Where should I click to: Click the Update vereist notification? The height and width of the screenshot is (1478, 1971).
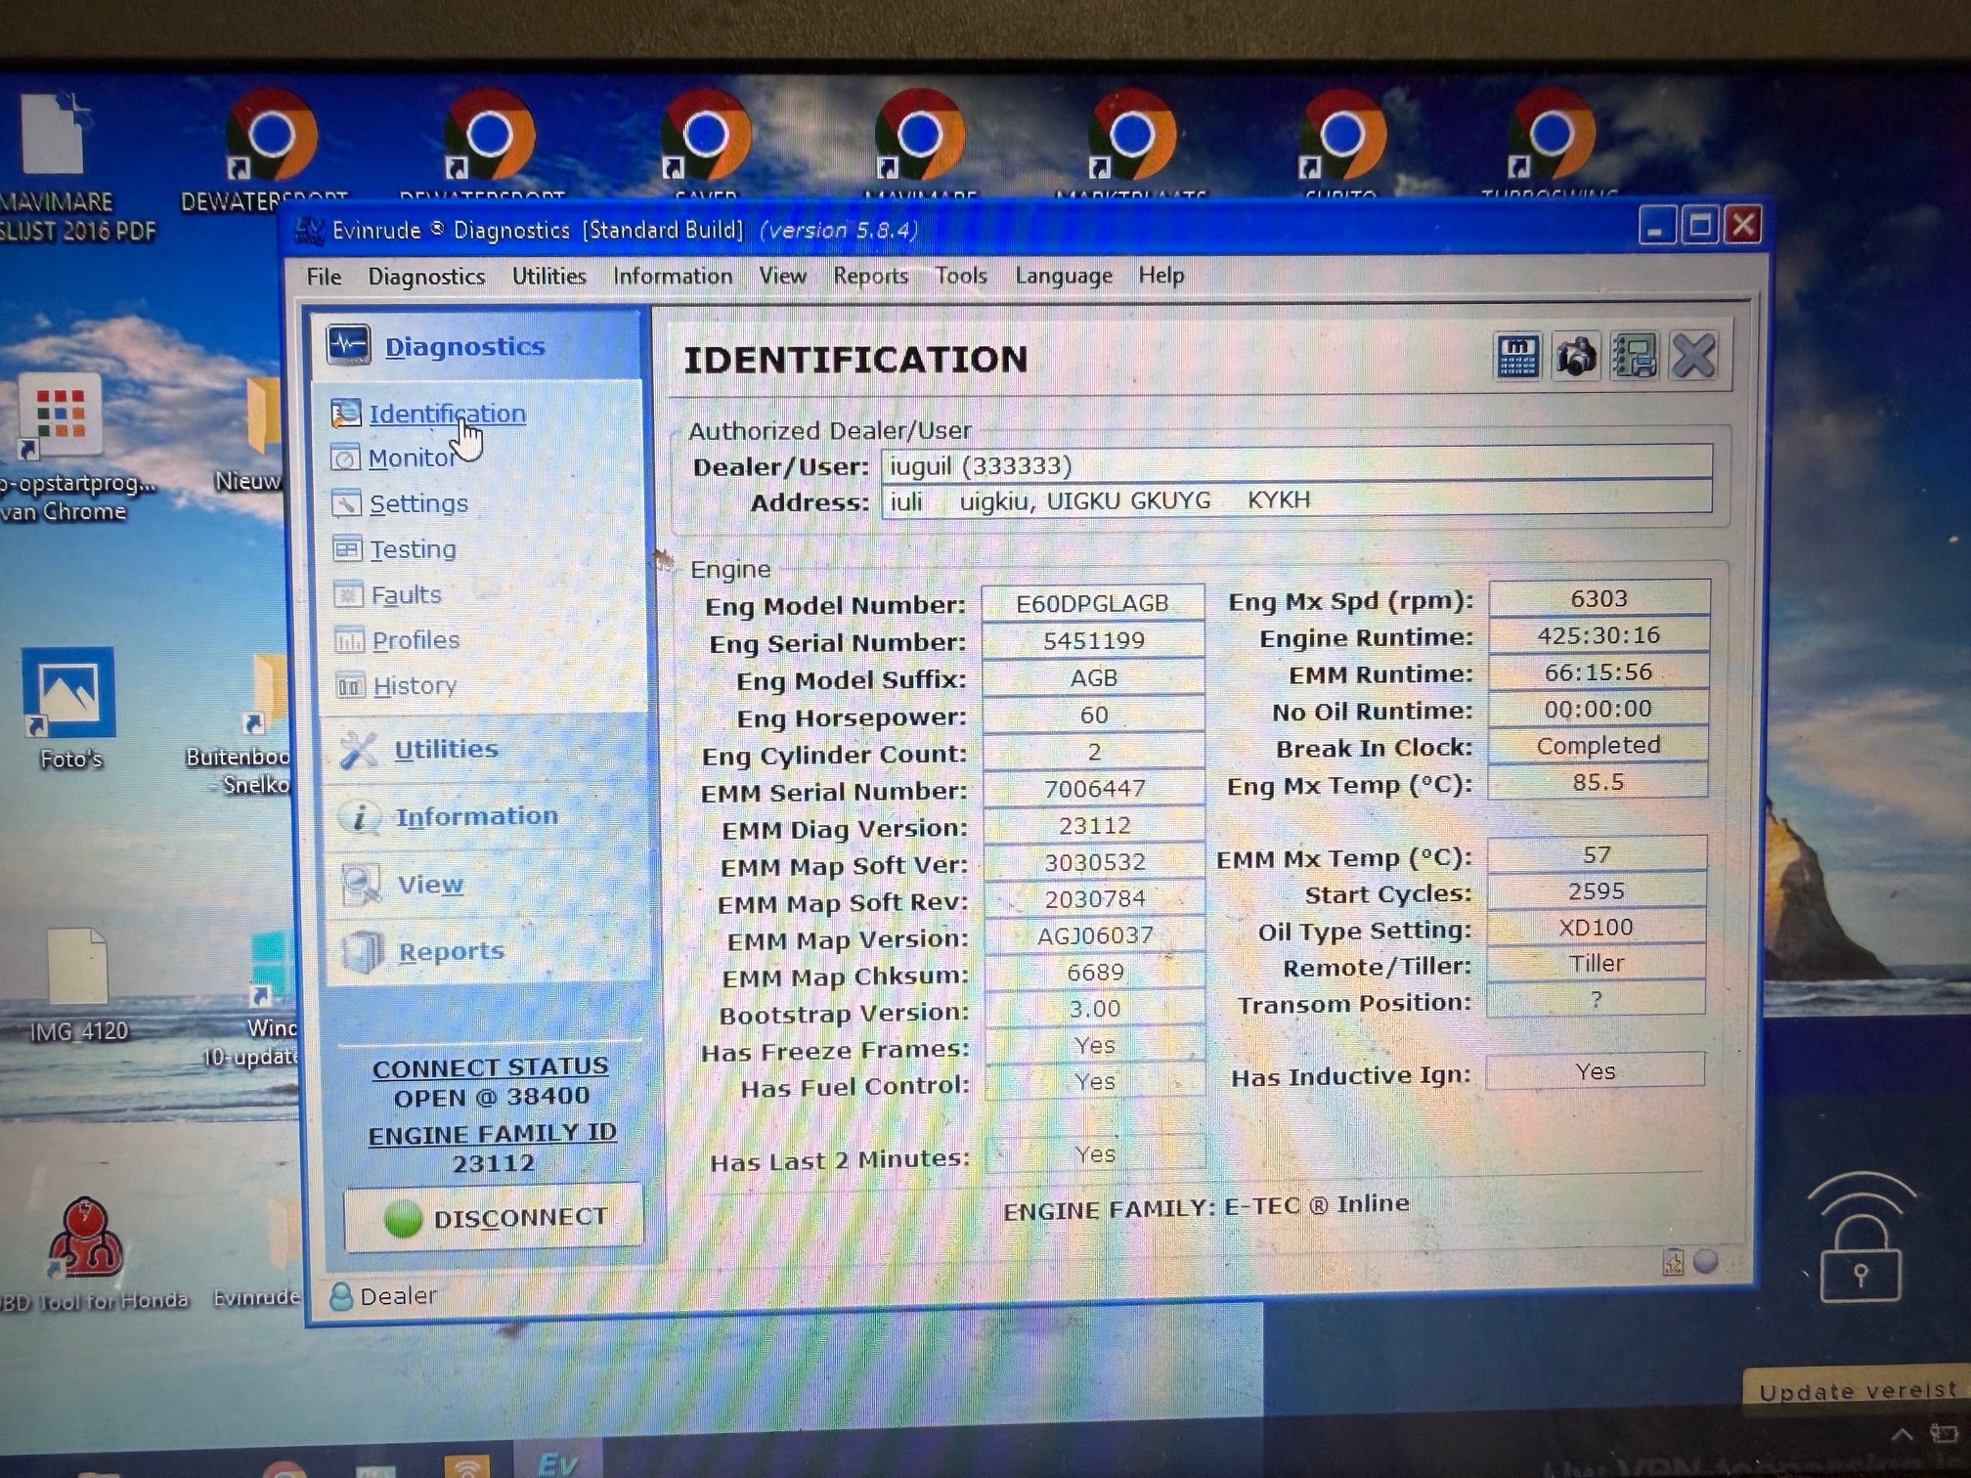1857,1389
